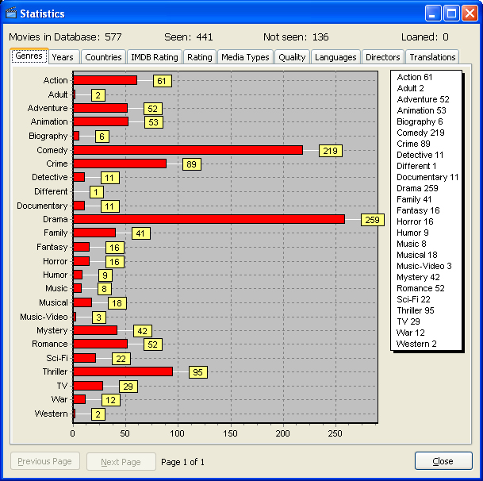Select the IMDB Rating tab

click(154, 57)
